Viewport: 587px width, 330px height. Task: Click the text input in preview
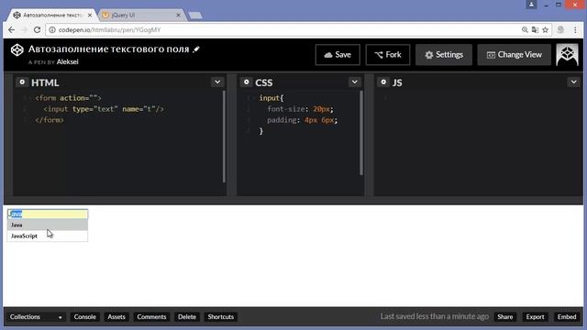pyautogui.click(x=48, y=214)
